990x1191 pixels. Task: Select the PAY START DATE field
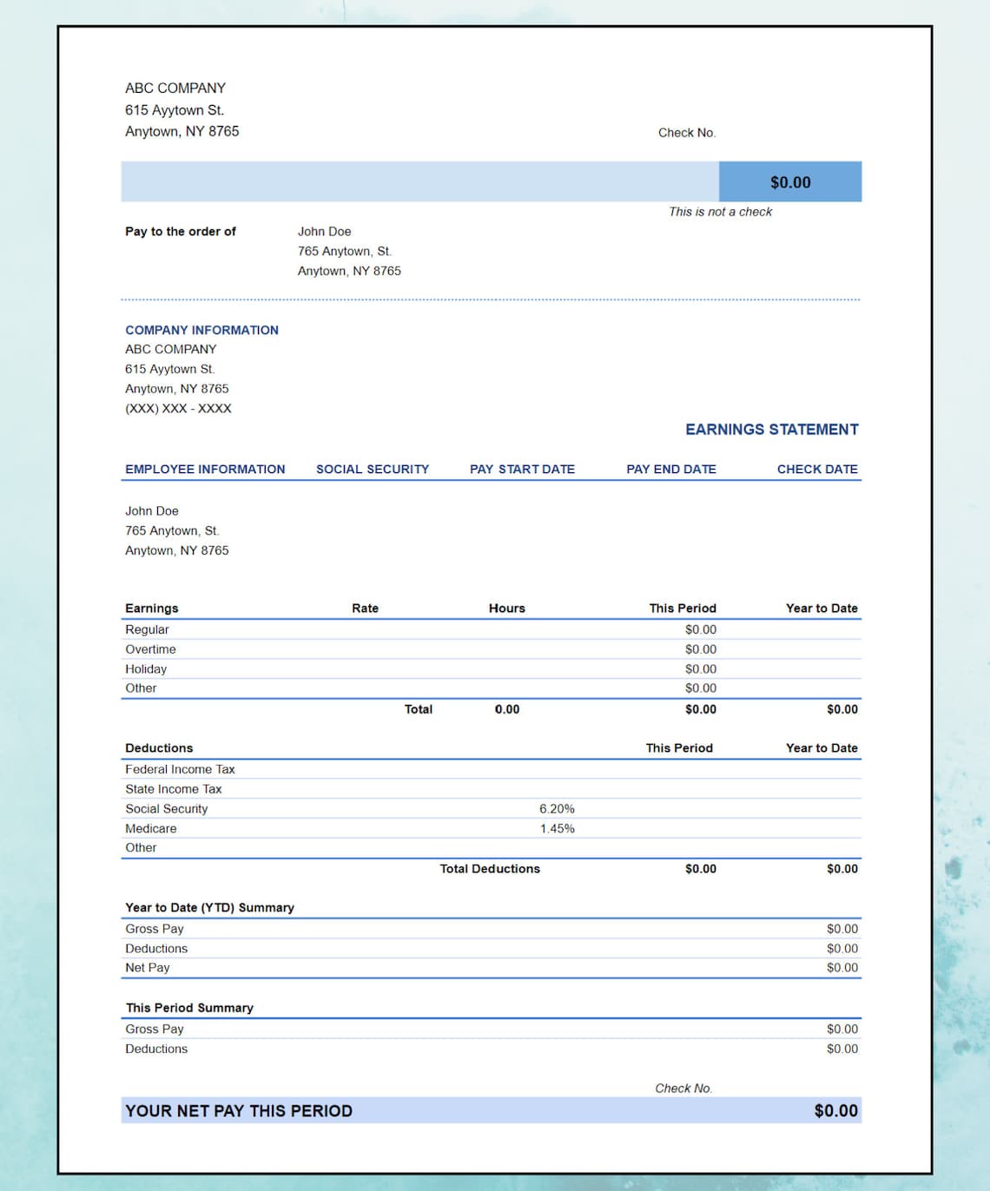pos(522,469)
